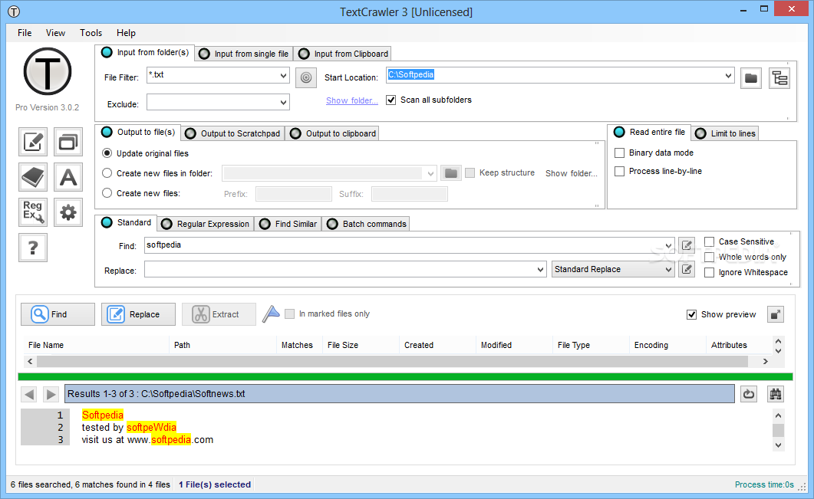Open the File menu

click(25, 33)
